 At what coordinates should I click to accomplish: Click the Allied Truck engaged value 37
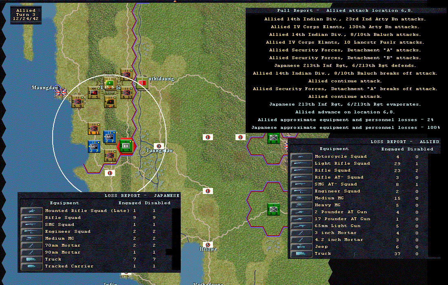[x=397, y=254]
